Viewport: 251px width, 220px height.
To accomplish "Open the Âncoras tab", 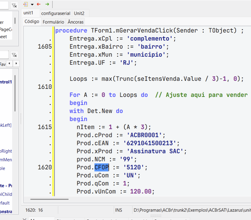I will 76,22.
